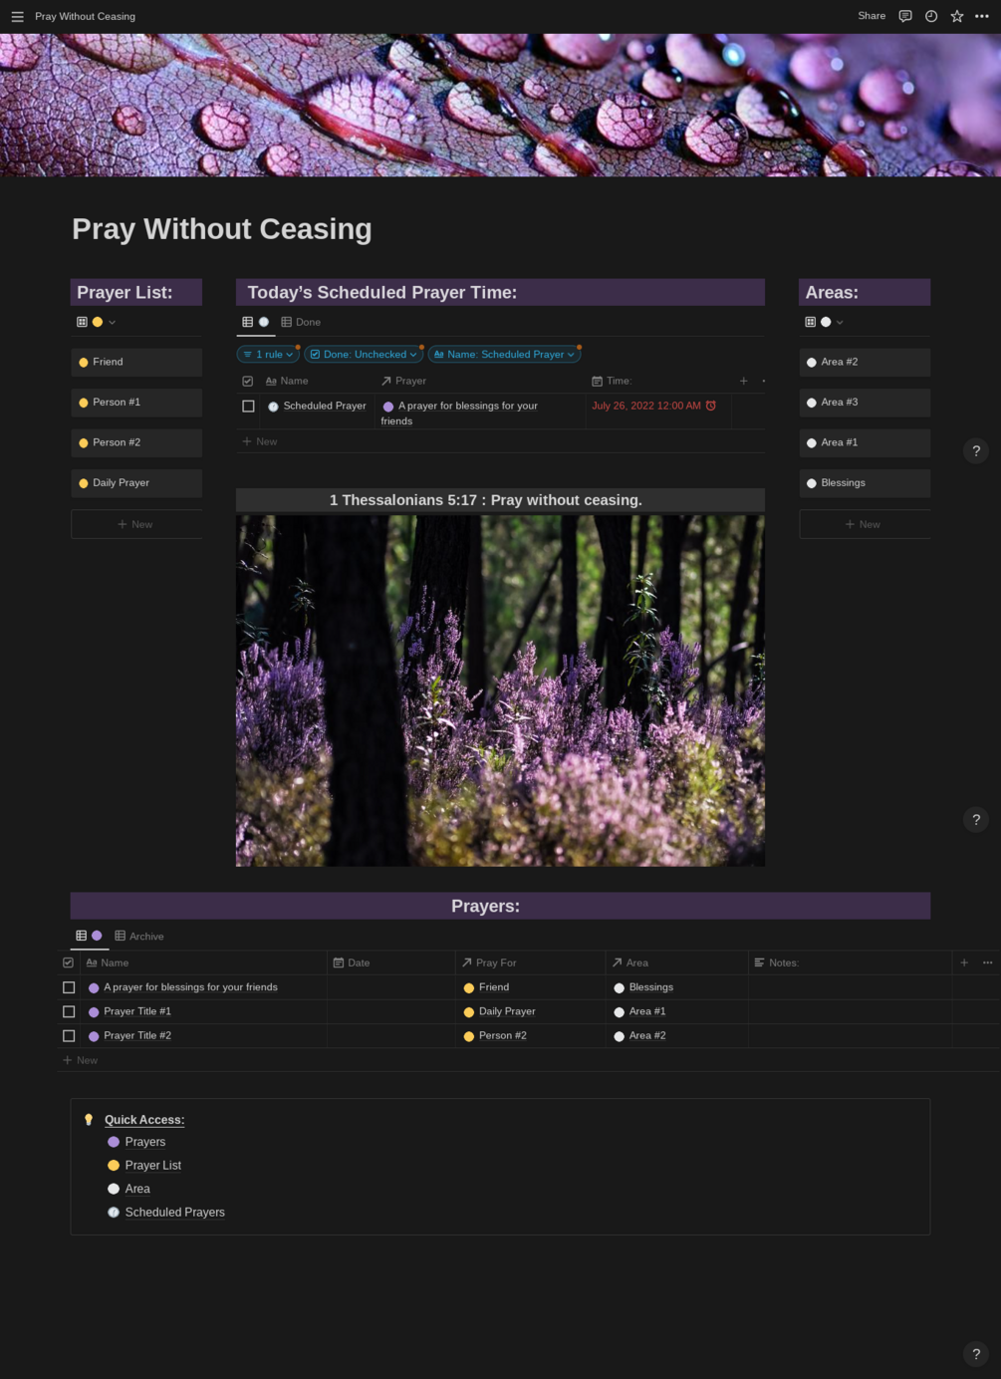1001x1379 pixels.
Task: Open the sidebar hamburger menu
Action: [x=17, y=17]
